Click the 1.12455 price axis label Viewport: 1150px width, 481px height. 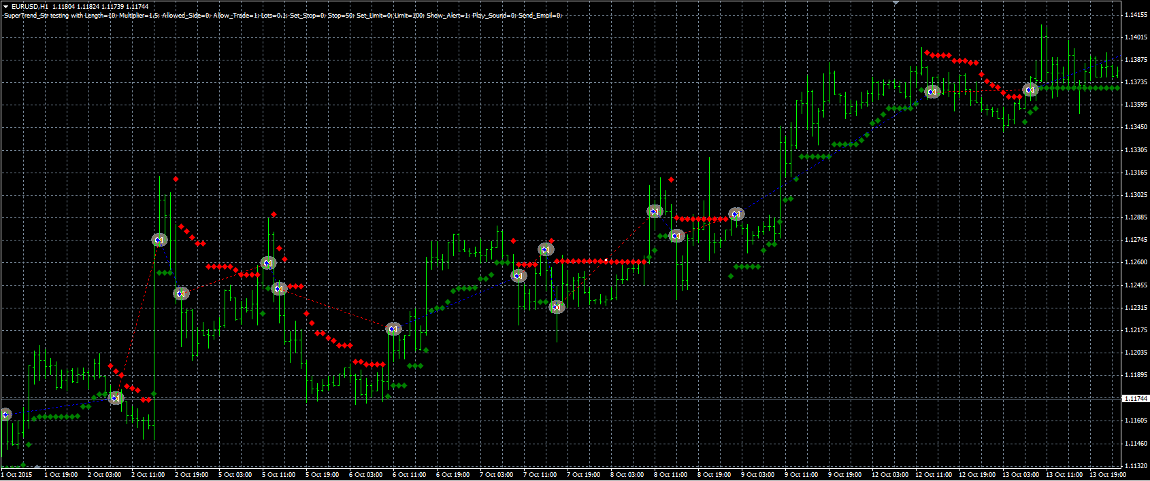tap(1135, 285)
